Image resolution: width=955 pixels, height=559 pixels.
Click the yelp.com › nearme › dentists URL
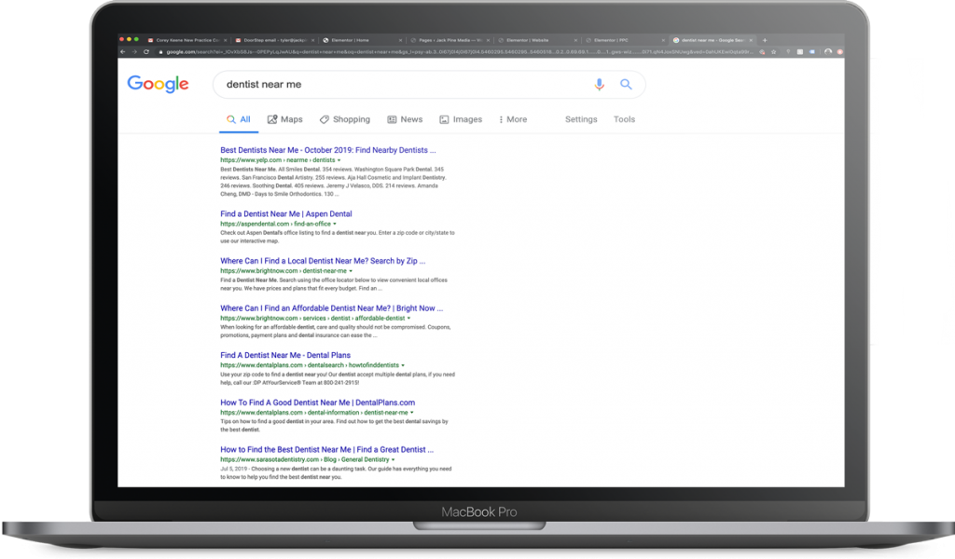(277, 160)
